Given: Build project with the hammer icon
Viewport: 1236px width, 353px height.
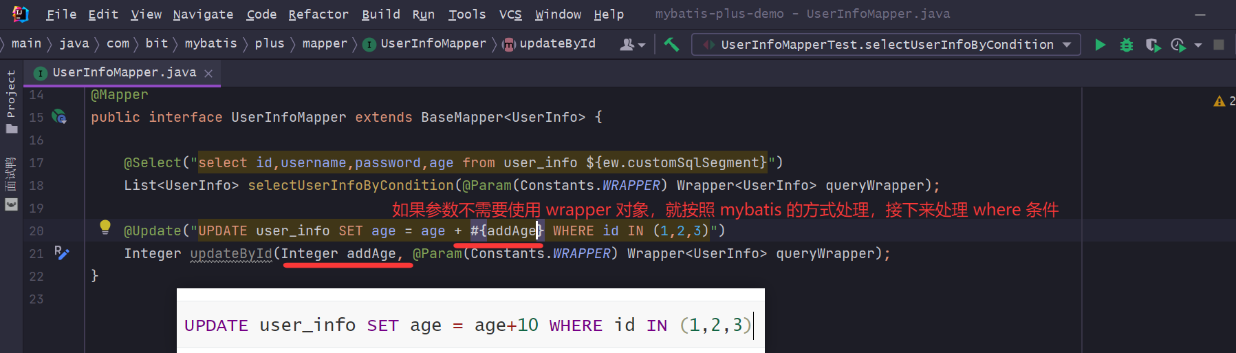Looking at the screenshot, I should (x=671, y=45).
